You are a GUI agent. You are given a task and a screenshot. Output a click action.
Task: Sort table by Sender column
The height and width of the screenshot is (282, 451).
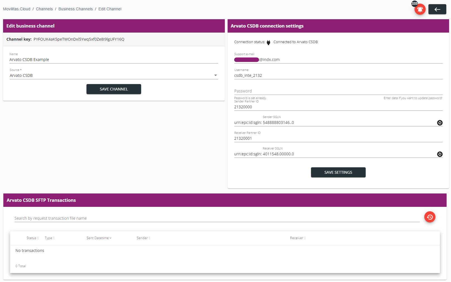click(143, 238)
